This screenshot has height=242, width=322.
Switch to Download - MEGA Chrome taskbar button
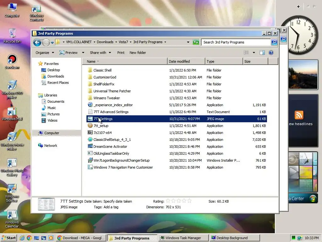pyautogui.click(x=81, y=238)
